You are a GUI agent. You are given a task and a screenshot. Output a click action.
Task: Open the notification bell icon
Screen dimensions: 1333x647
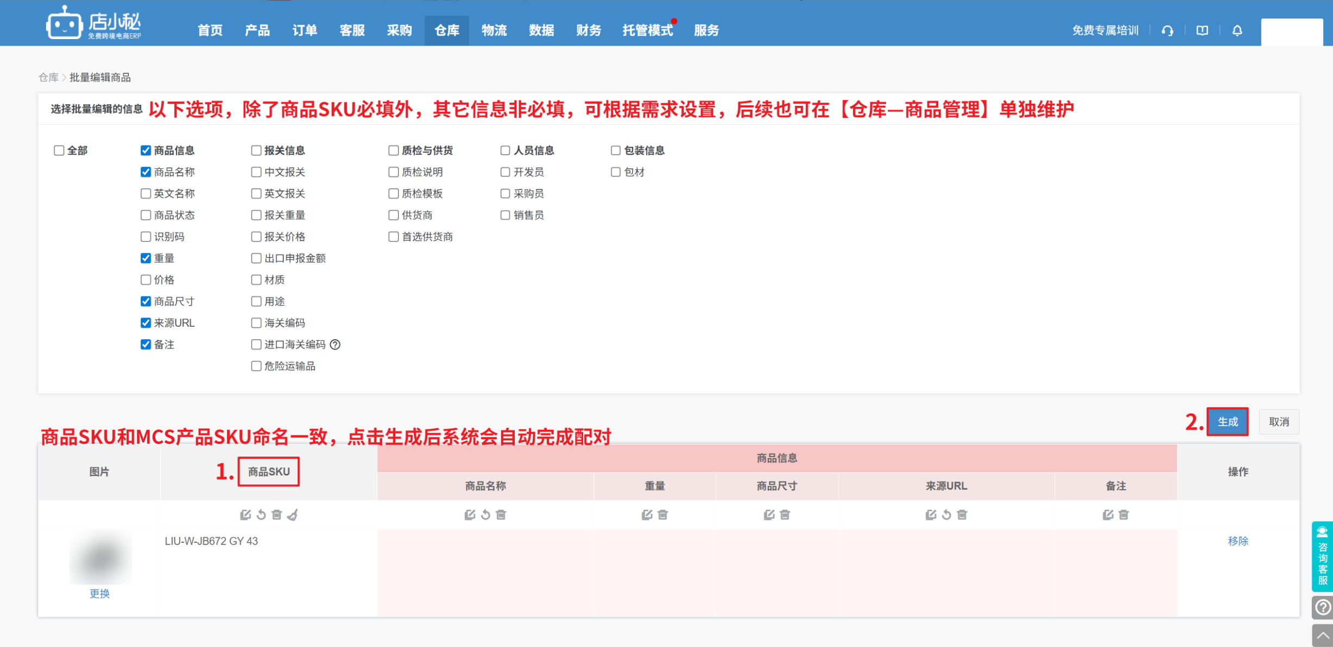click(1237, 30)
